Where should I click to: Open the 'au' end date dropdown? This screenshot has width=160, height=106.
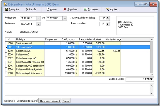(65, 18)
